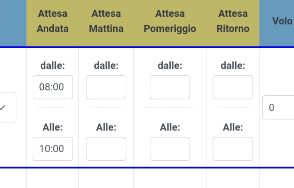Select the Attesa Pomeriggio column header
294x188 pixels.
[170, 21]
